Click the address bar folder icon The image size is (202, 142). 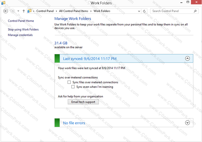coord(29,11)
